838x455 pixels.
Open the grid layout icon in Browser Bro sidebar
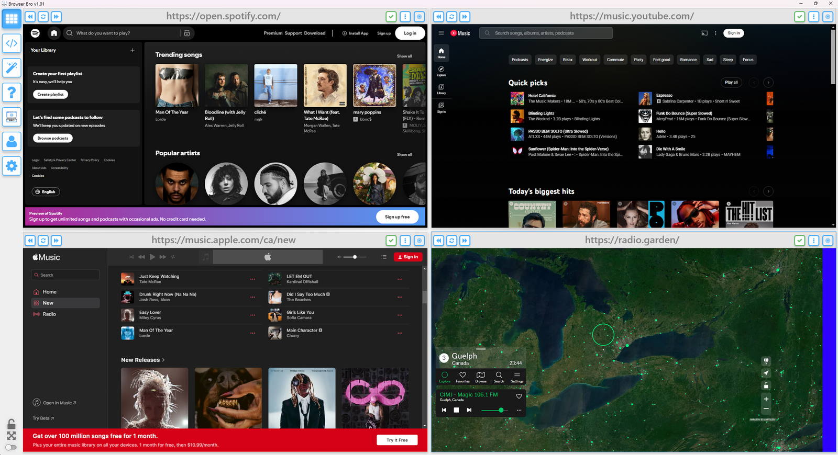[x=12, y=19]
